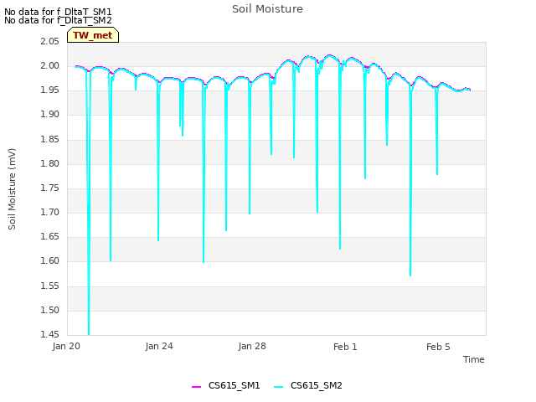Toggle the CS615_SM2 legend entry
This screenshot has width=536, height=402.
(308, 385)
